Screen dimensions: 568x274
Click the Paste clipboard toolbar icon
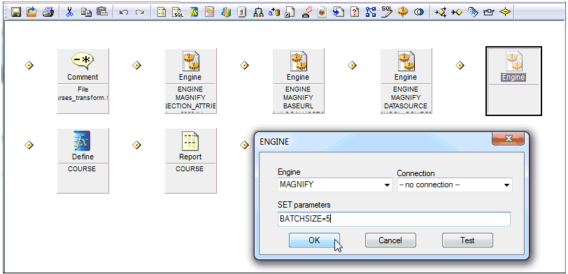(x=103, y=13)
